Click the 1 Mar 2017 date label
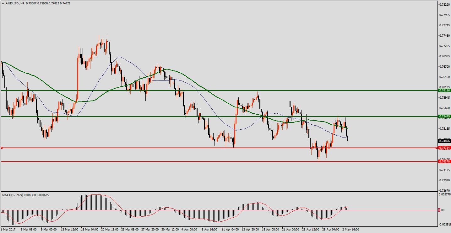 point(9,230)
